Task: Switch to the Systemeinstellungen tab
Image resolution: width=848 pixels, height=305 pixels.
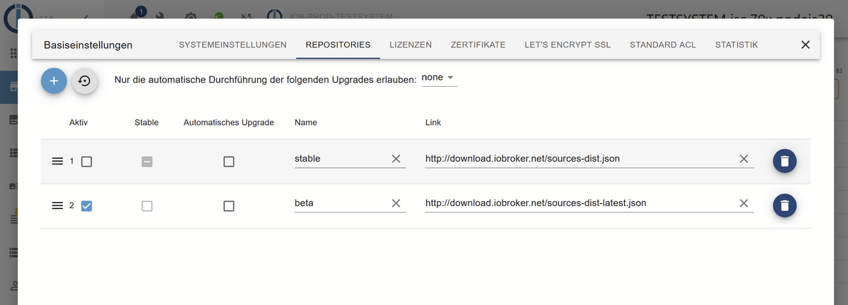Action: click(232, 44)
